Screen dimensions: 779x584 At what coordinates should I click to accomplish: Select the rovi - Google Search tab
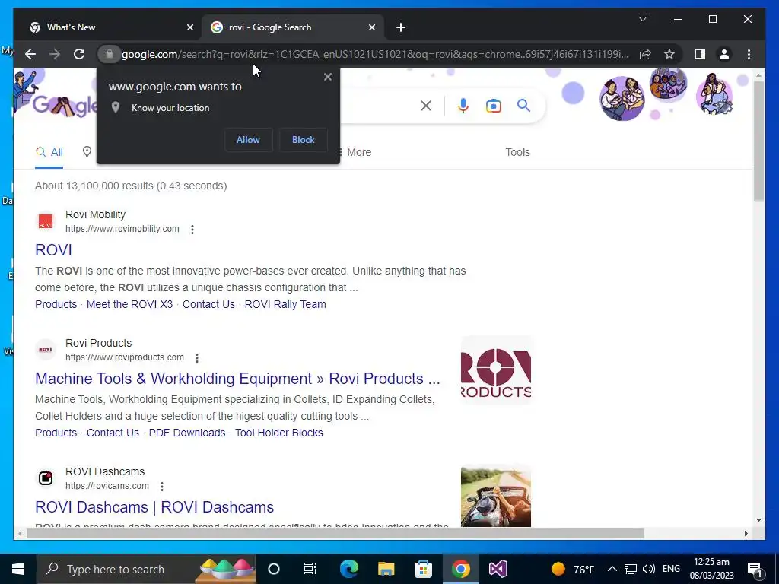292,27
